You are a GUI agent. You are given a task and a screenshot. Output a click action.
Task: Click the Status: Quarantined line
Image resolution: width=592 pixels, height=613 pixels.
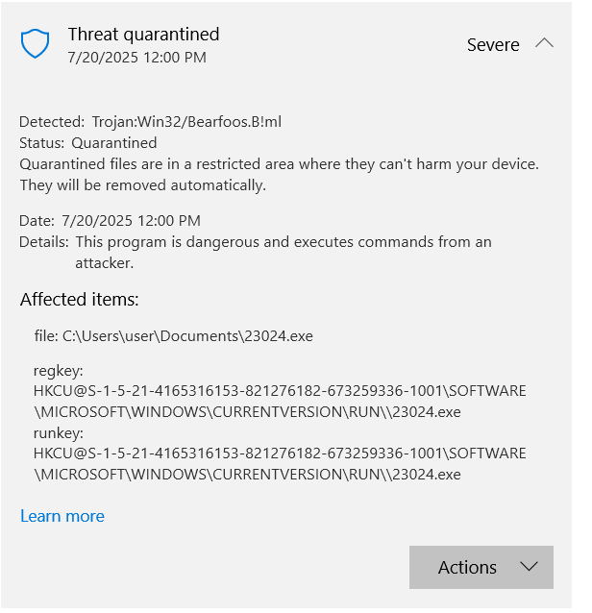tap(88, 143)
